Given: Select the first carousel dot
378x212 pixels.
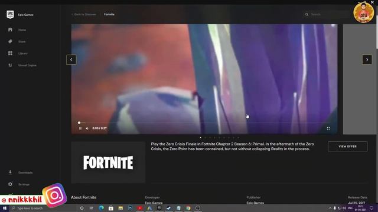Looking at the screenshot, I should 200,138.
